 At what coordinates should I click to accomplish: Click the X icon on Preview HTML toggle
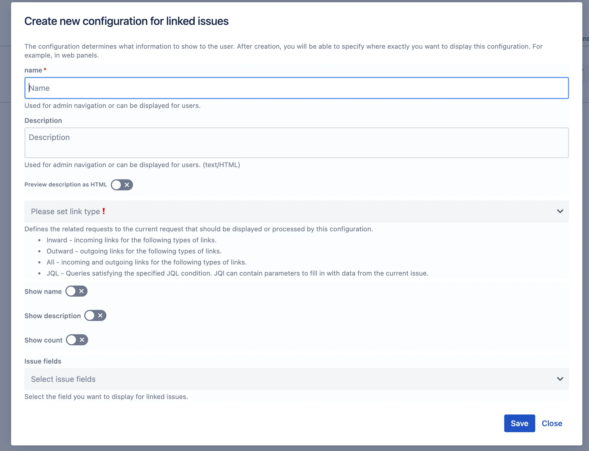point(127,185)
